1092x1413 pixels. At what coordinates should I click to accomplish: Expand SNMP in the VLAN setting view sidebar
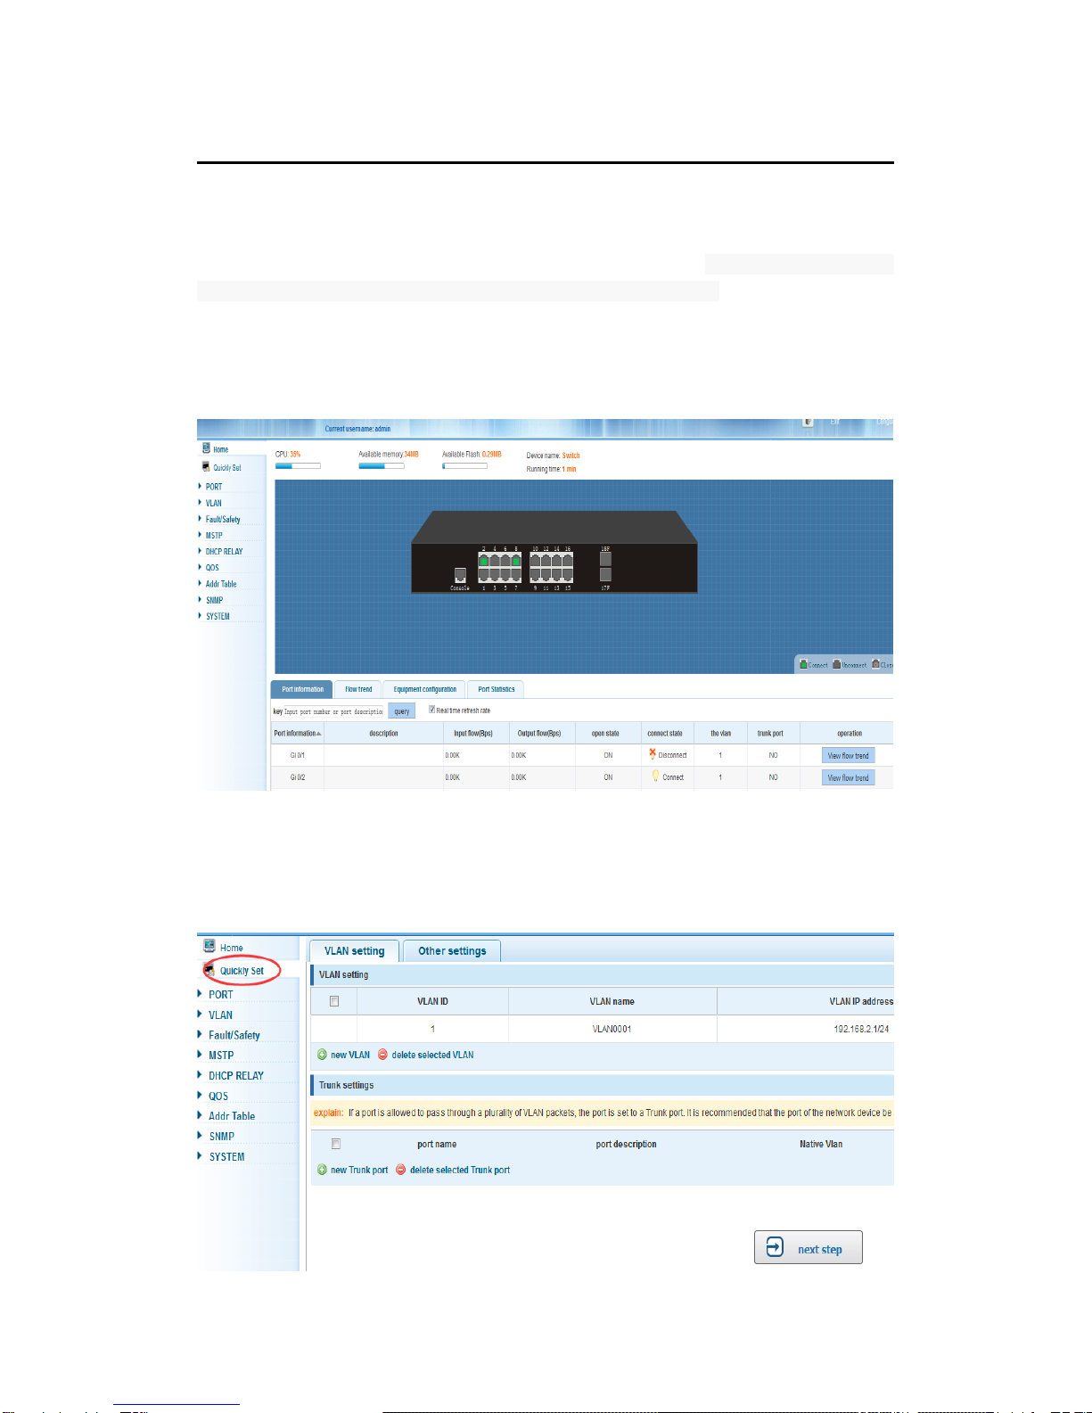point(217,1137)
